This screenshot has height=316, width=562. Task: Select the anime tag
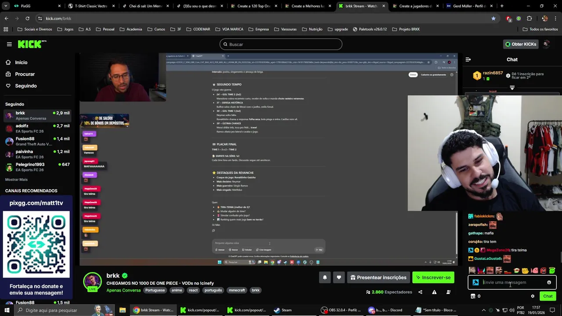pyautogui.click(x=177, y=290)
